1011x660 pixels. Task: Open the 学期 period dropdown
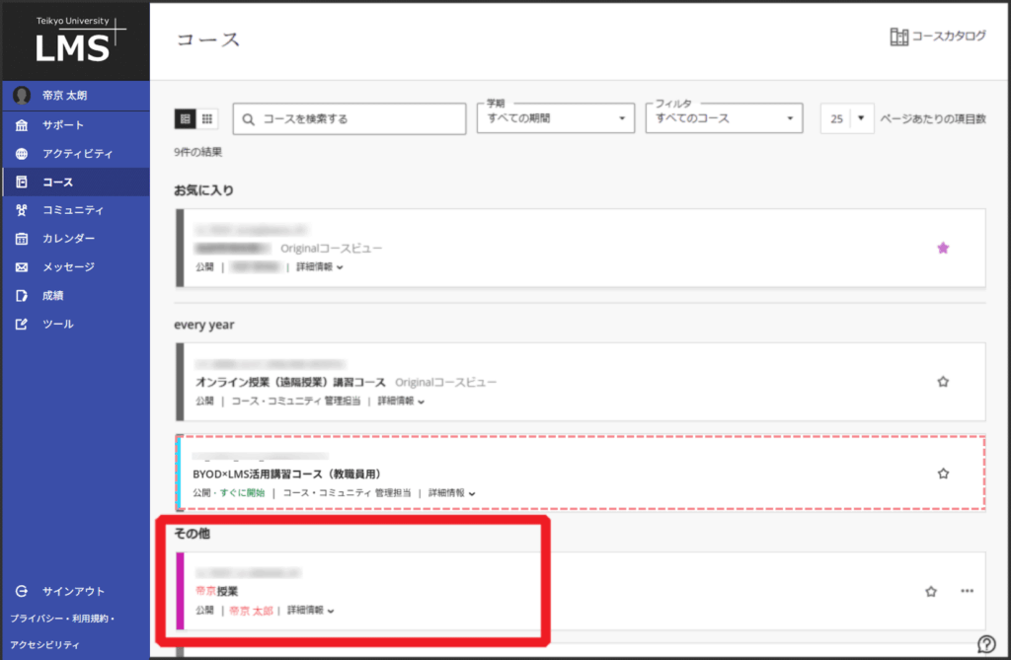pyautogui.click(x=555, y=118)
